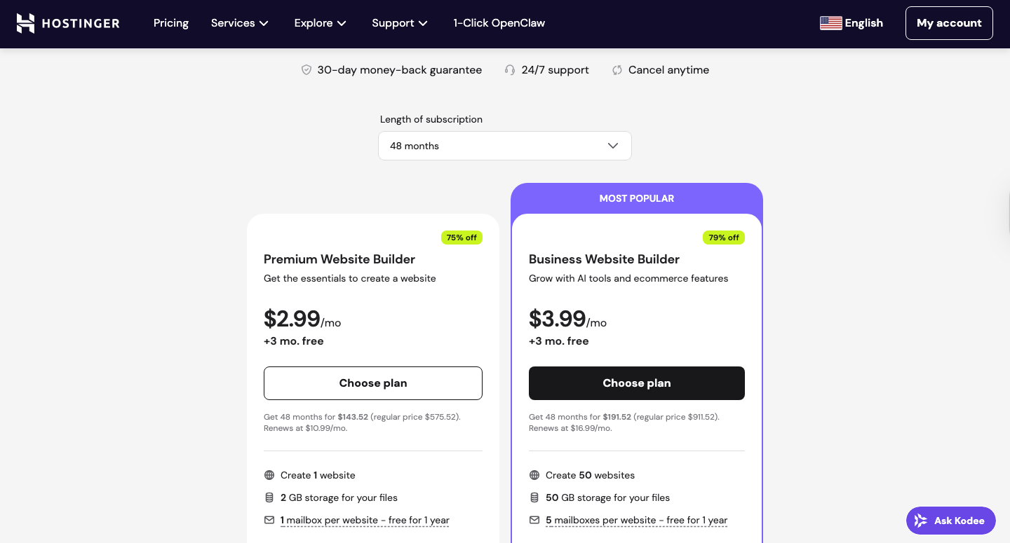Image resolution: width=1010 pixels, height=543 pixels.
Task: Click the globe icon next to Create 1 website
Action: click(269, 475)
